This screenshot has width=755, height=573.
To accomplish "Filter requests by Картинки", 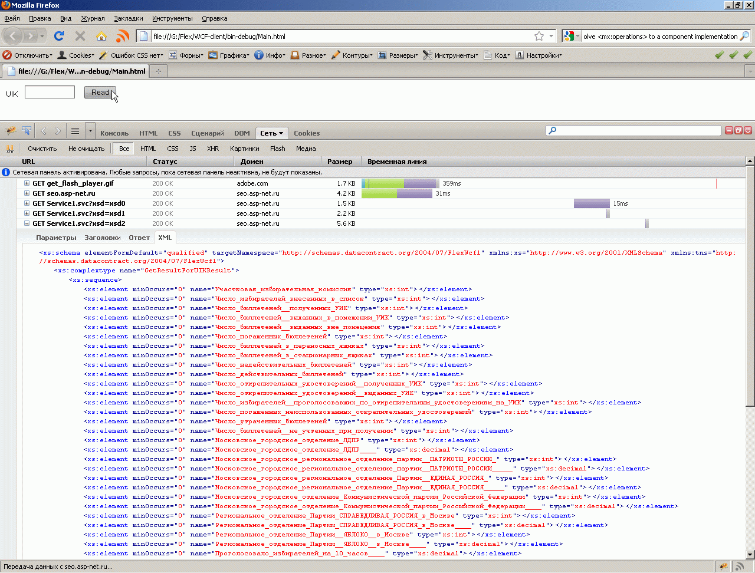I will [x=245, y=149].
